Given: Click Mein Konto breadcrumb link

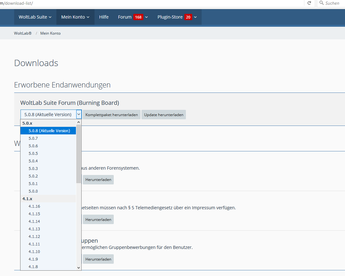Looking at the screenshot, I should click(x=50, y=33).
